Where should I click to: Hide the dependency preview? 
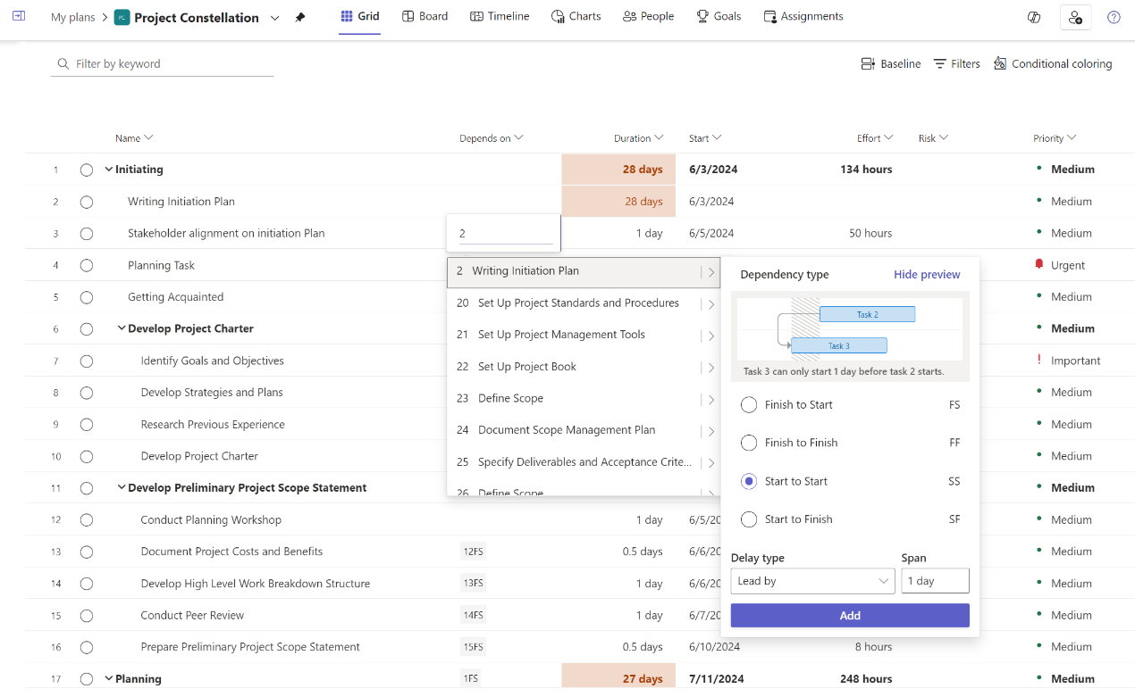coord(926,274)
